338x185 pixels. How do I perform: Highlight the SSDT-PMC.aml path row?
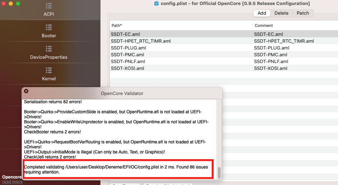(x=128, y=54)
